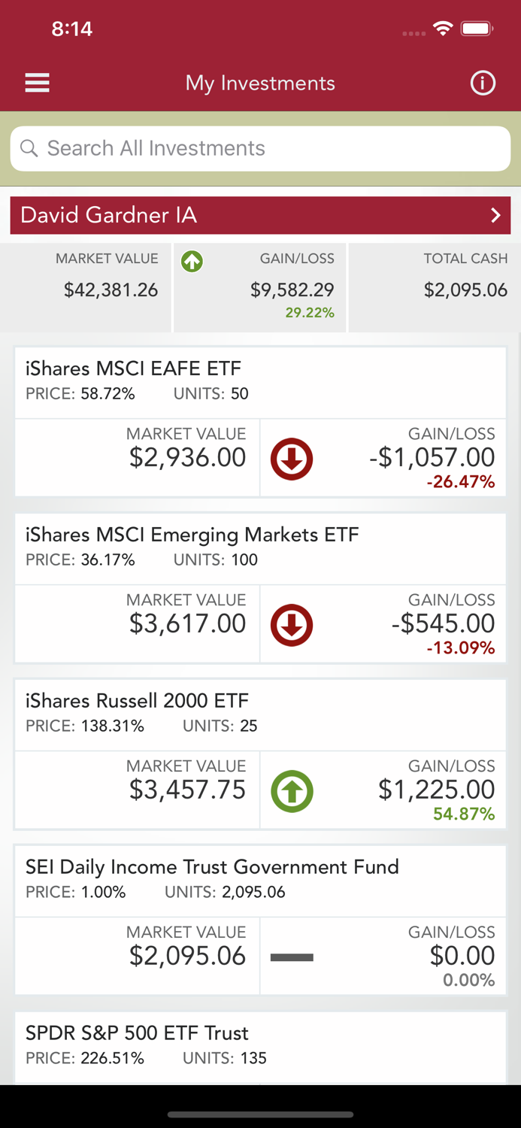Click the search magnifier icon

29,148
